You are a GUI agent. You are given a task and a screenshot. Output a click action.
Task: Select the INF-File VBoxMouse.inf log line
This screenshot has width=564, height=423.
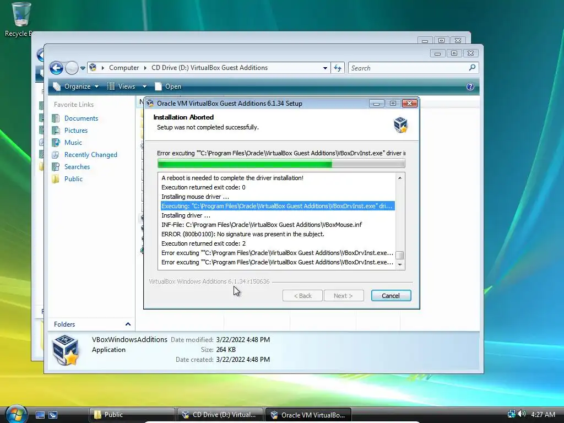[262, 225]
